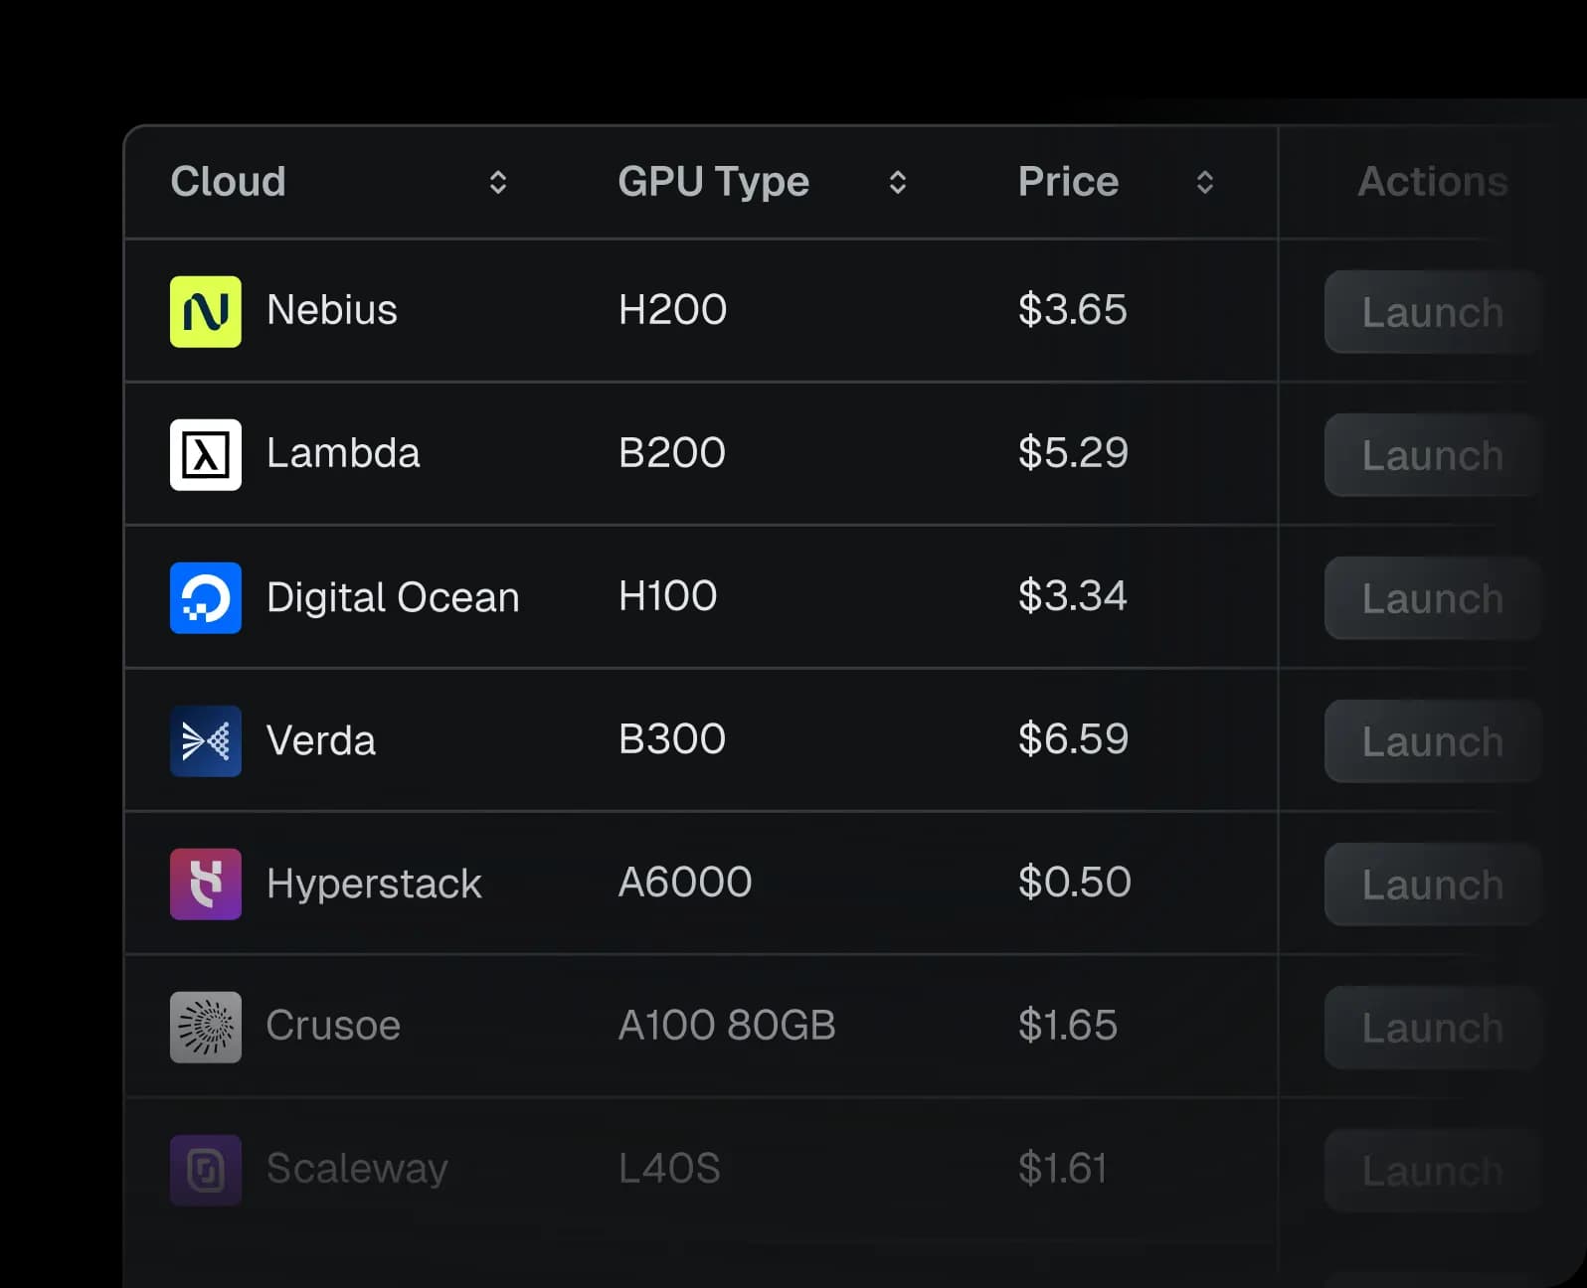Open the GPU Type sort control
Image resolution: width=1587 pixels, height=1288 pixels.
pos(896,182)
